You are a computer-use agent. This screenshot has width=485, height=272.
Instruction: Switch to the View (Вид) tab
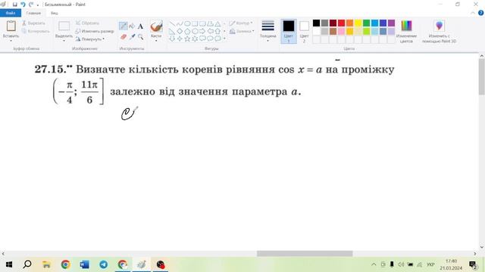[x=54, y=13]
